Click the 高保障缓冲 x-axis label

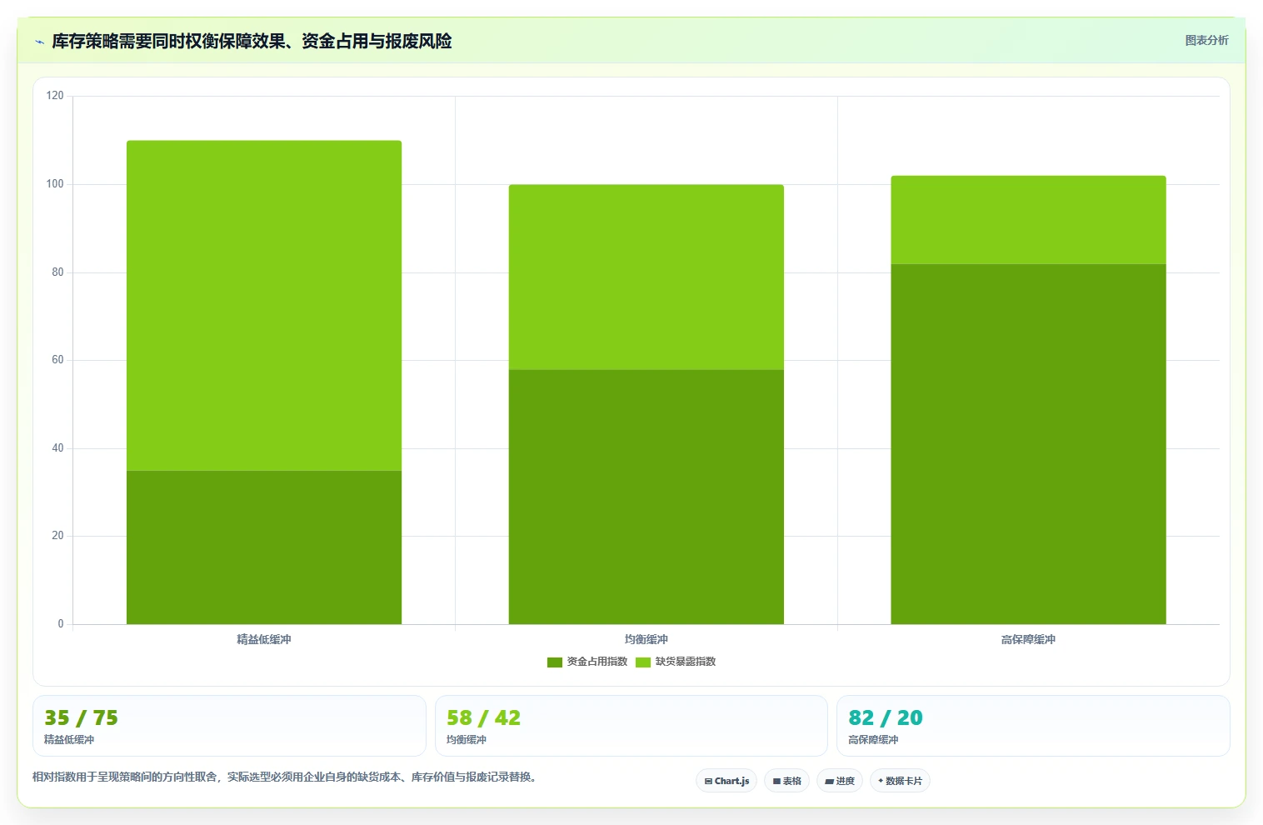[1029, 639]
